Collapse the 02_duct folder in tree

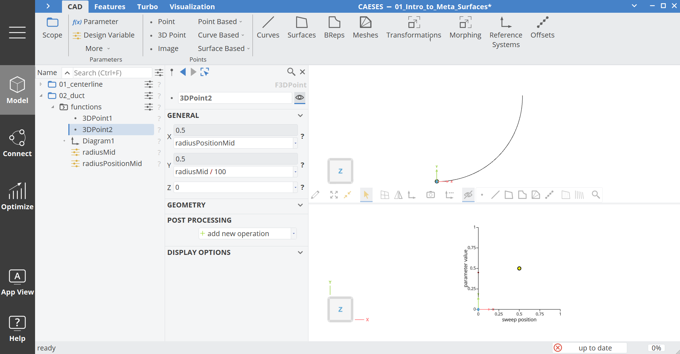point(41,96)
